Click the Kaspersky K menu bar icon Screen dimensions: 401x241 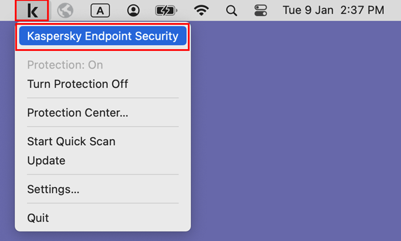point(32,10)
